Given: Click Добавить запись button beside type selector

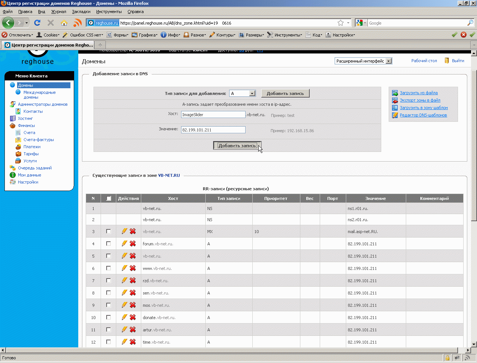Looking at the screenshot, I should pos(285,93).
